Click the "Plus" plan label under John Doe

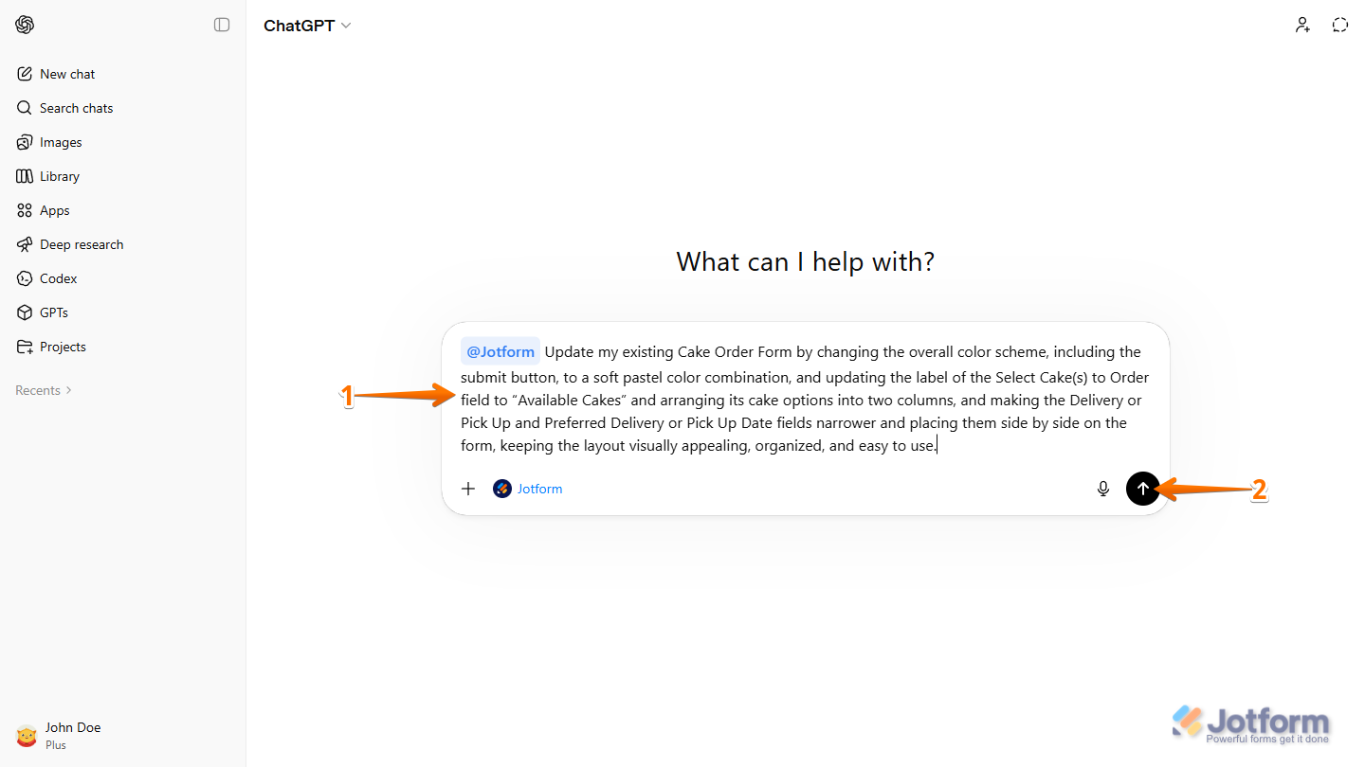56,745
